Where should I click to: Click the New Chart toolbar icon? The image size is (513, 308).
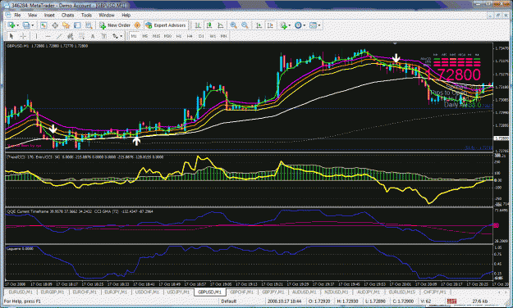point(11,25)
